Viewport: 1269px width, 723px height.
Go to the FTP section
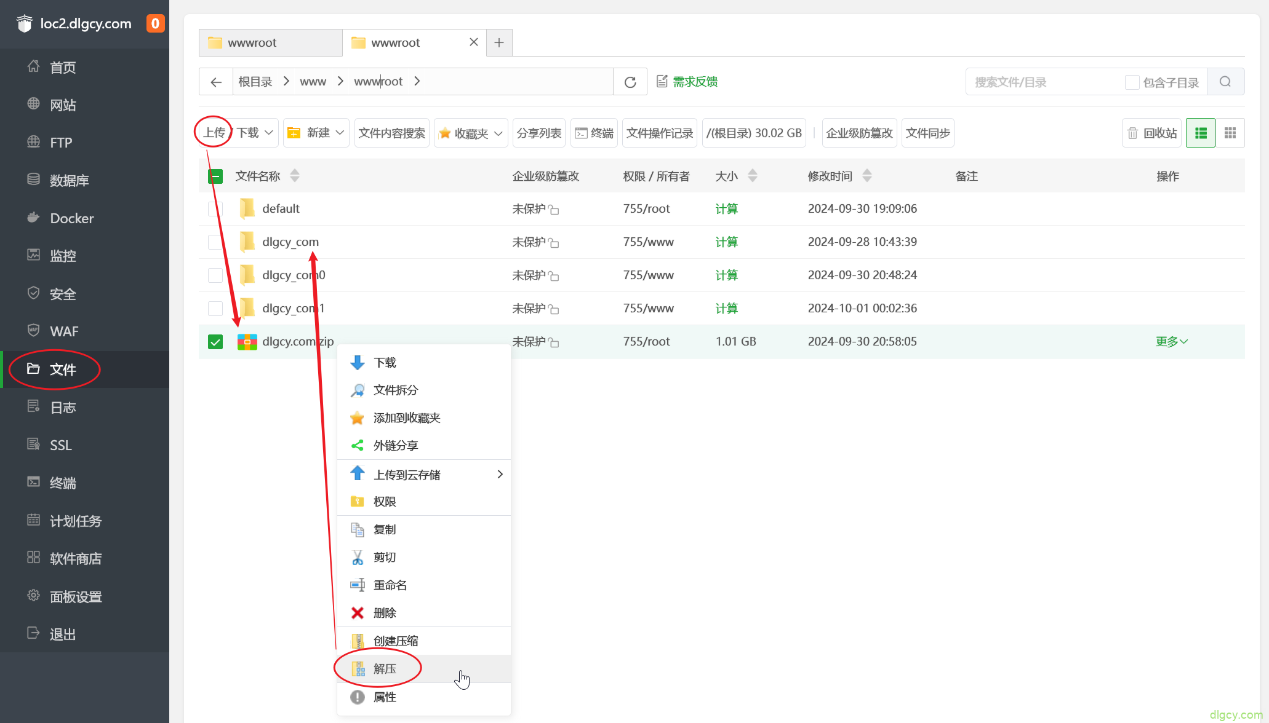click(x=84, y=143)
